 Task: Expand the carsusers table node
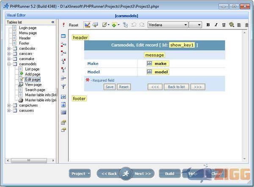tap(9, 111)
